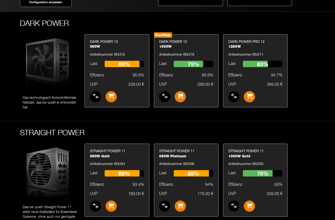Open the DARK POWER 12 850W title
Image resolution: width=335 pixels, height=220 pixels.
(x=104, y=44)
